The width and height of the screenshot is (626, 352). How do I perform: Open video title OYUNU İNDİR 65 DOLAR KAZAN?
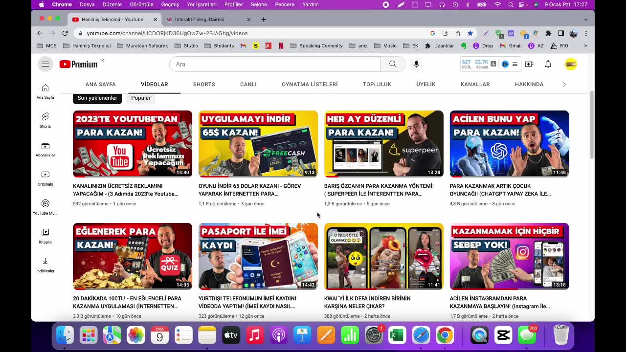[x=249, y=190]
